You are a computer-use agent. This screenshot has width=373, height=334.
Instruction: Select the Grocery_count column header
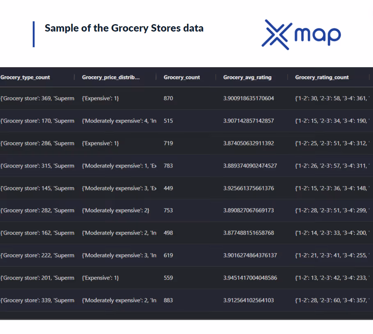182,77
